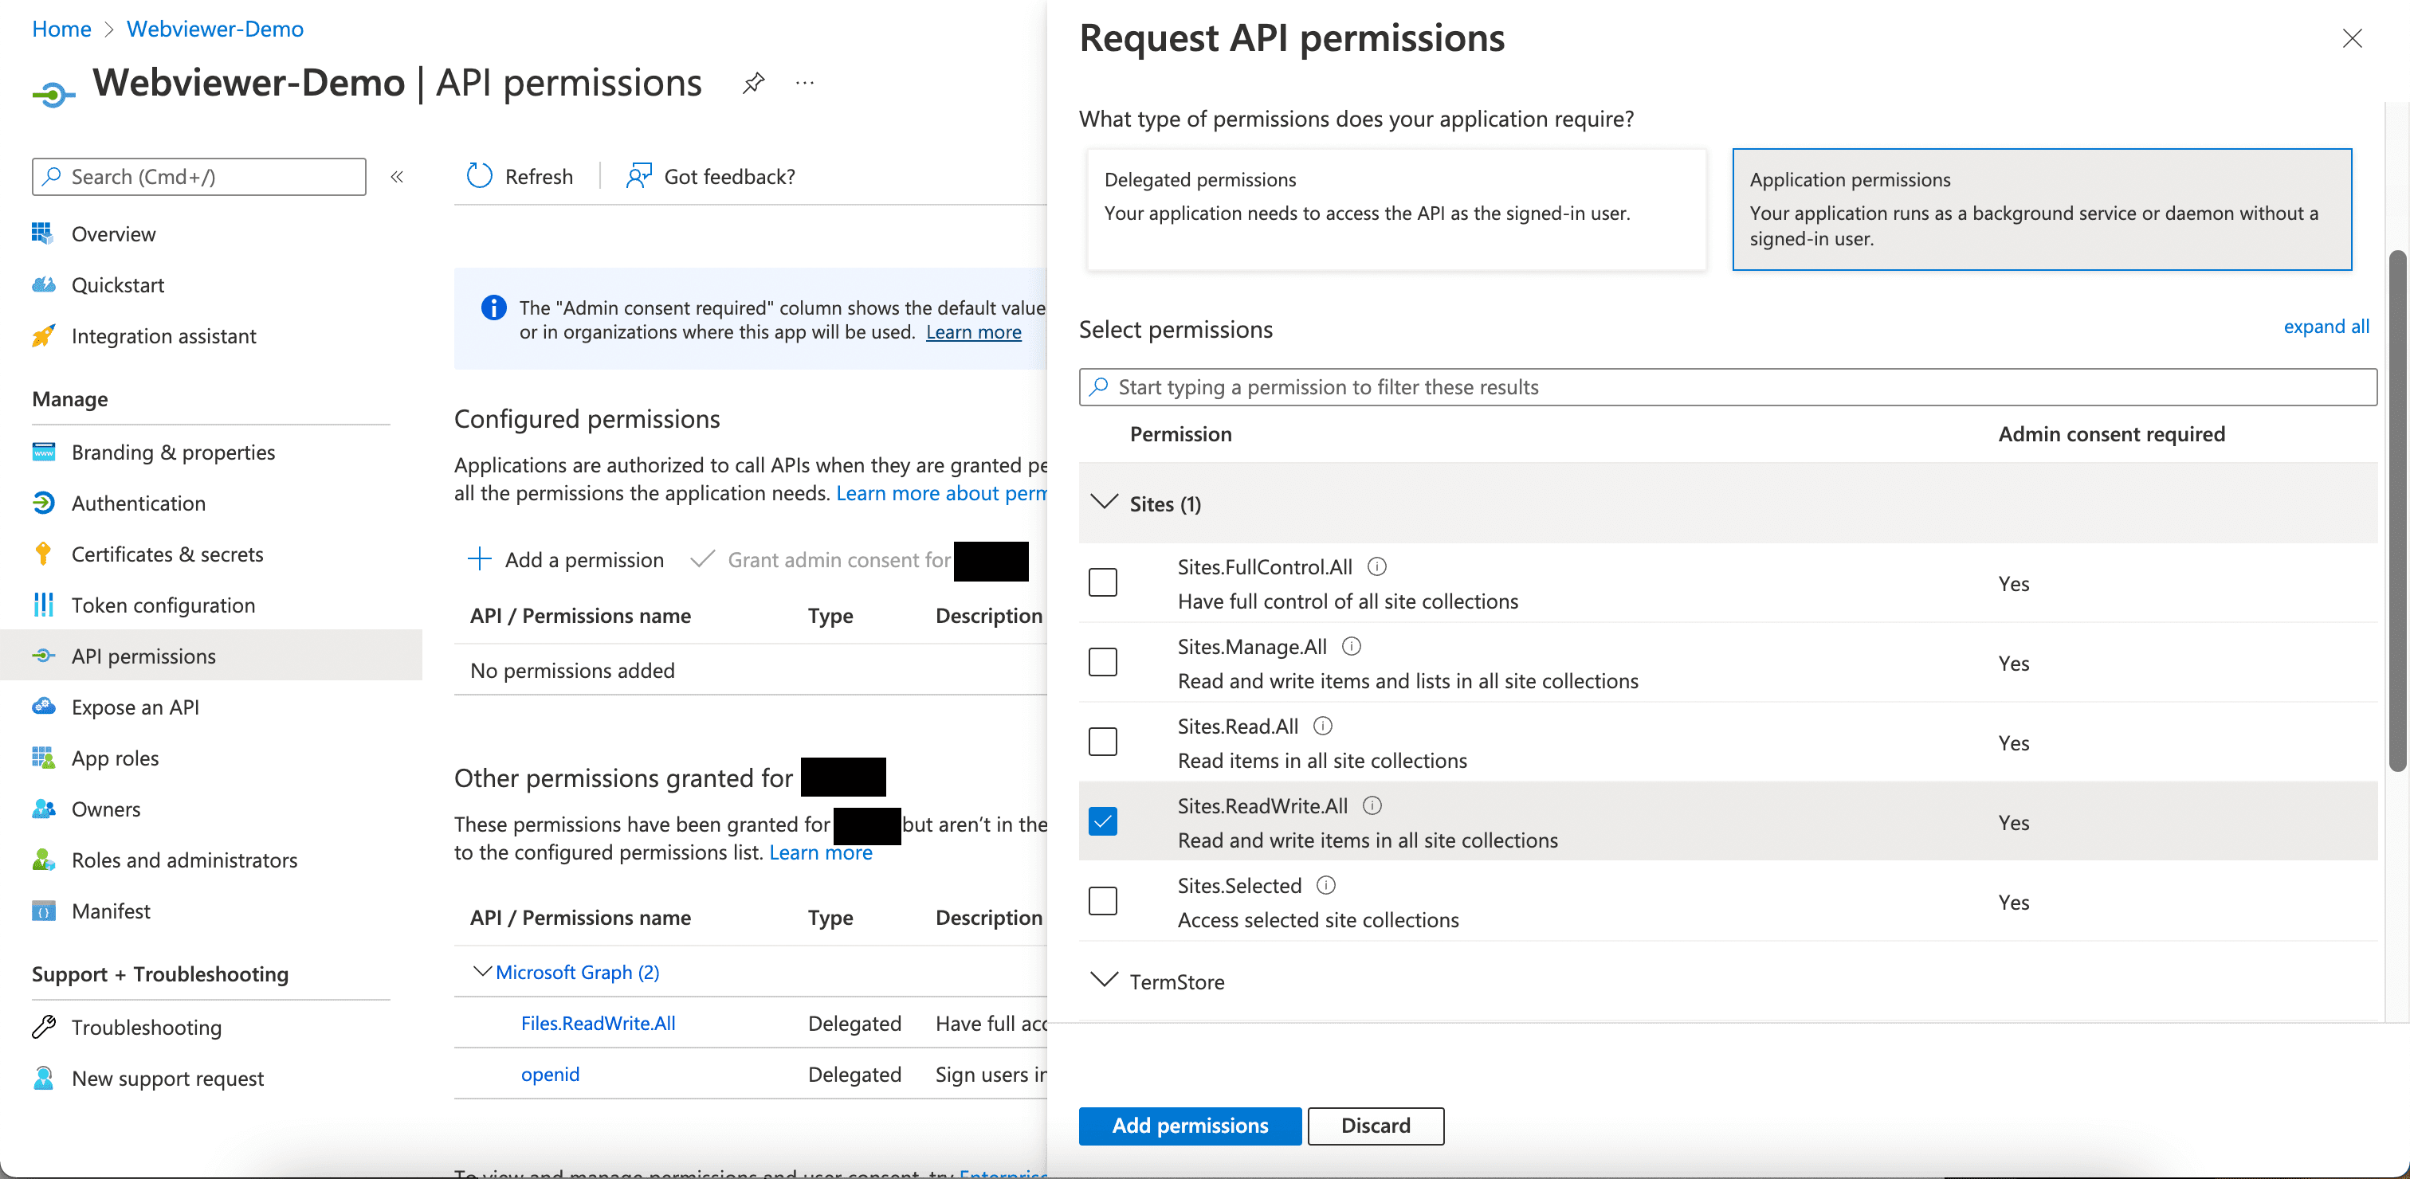
Task: Expand the TermStore permission group
Action: coord(1105,981)
